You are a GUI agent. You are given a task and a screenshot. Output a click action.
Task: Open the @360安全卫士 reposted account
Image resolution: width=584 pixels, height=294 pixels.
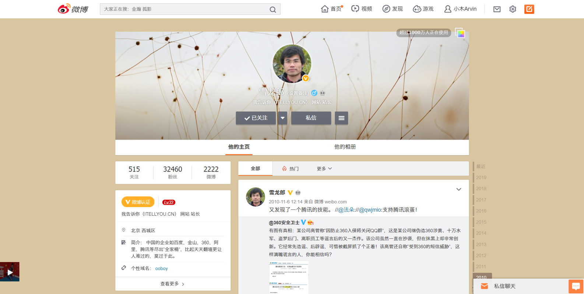284,223
